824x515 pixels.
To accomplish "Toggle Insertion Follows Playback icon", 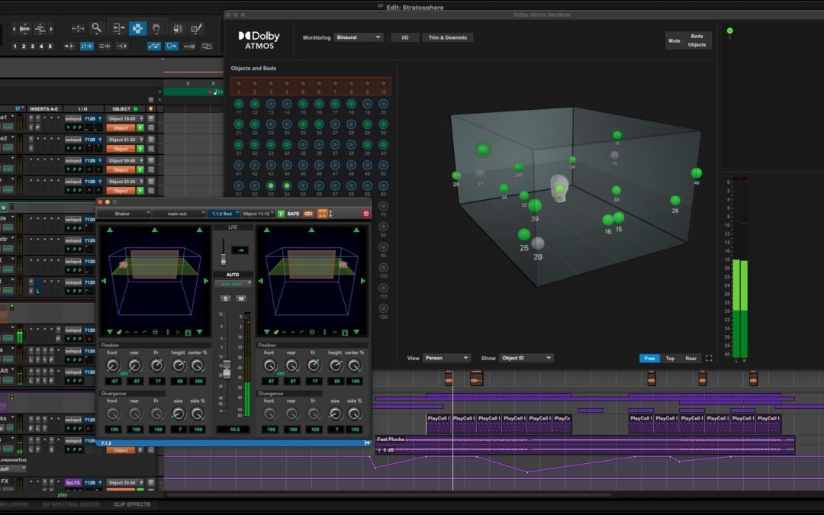I will (122, 47).
